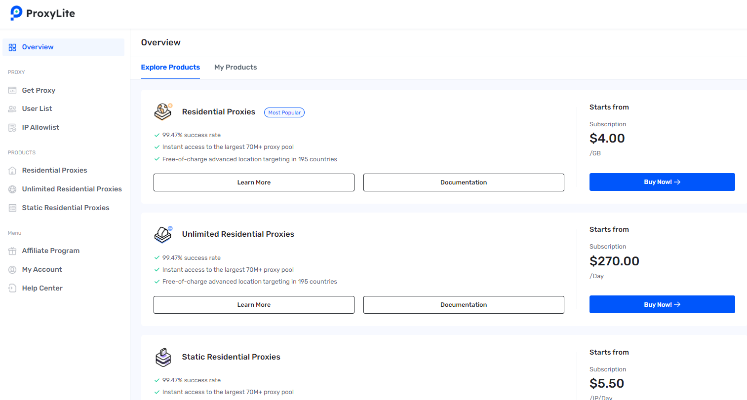Image resolution: width=747 pixels, height=400 pixels.
Task: Click the Overview grid icon in sidebar
Action: tap(12, 47)
